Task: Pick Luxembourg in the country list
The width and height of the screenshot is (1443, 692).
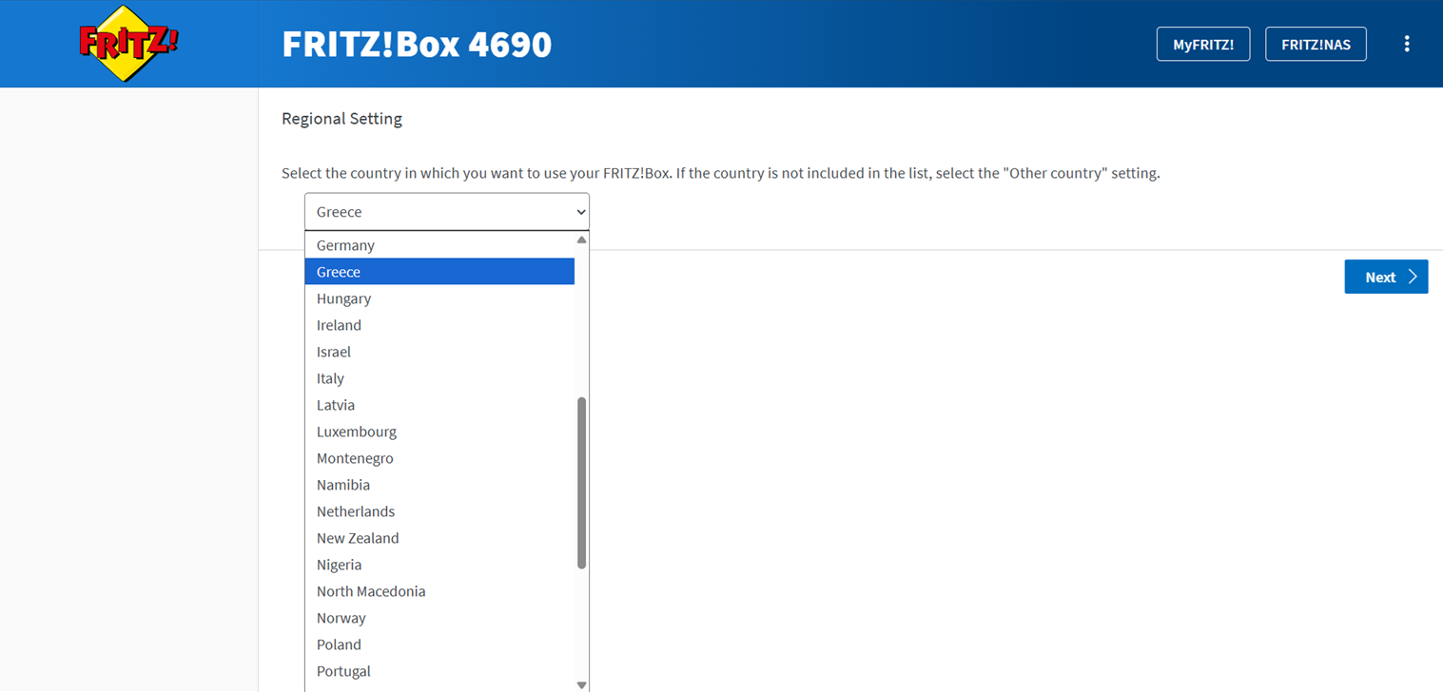Action: [x=439, y=432]
